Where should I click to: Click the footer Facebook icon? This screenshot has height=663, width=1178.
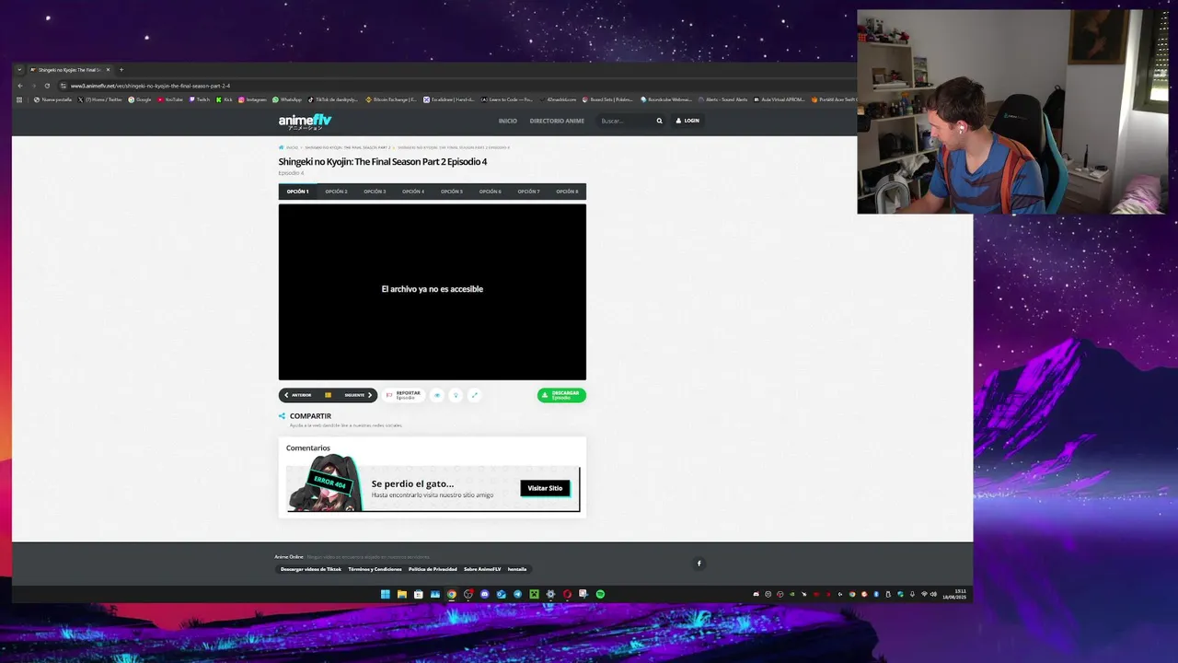click(x=699, y=564)
